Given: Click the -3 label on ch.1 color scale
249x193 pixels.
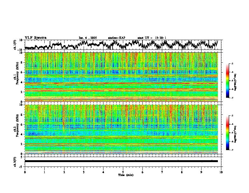Looking at the screenshot, I should tap(232, 63).
